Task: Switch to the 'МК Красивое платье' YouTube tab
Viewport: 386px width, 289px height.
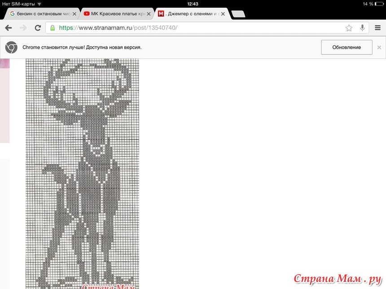Action: [114, 14]
